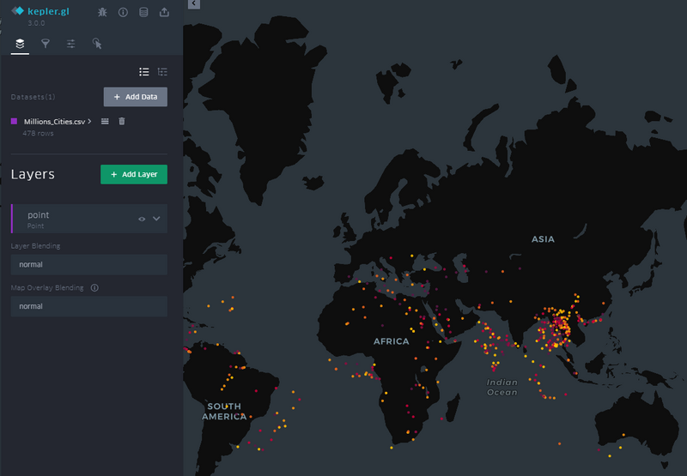The height and width of the screenshot is (476, 687).
Task: Switch to list view of layers
Action: (x=144, y=72)
